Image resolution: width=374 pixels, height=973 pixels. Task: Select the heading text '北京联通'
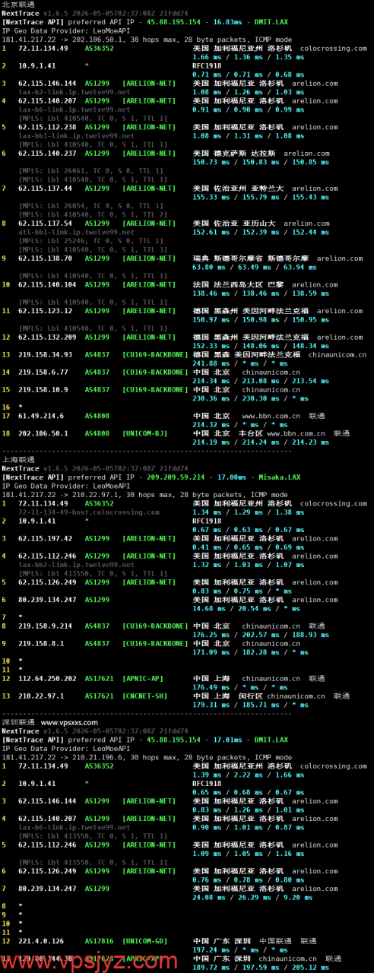coord(18,5)
